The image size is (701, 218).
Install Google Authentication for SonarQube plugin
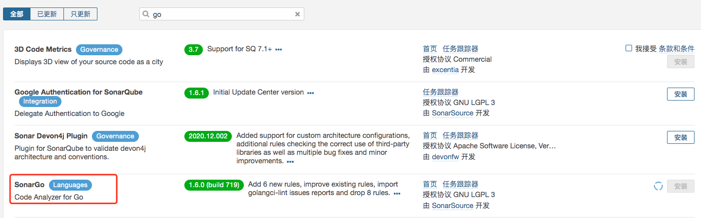(x=681, y=94)
